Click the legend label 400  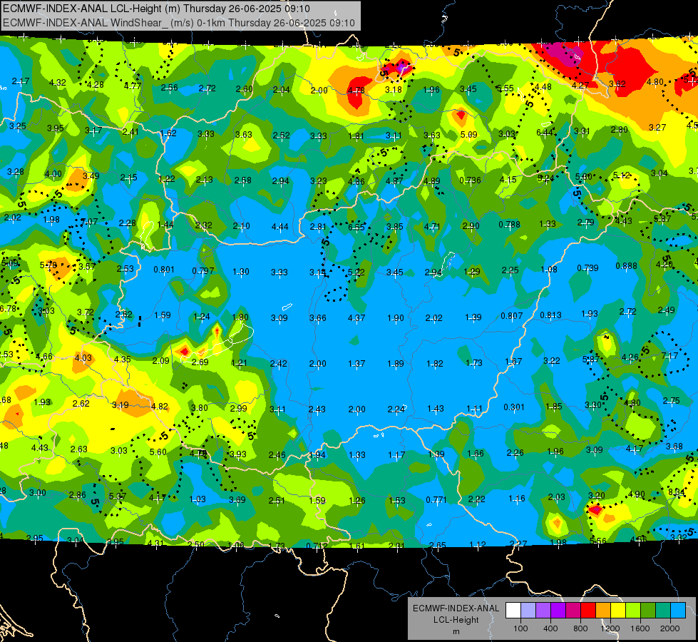(x=550, y=628)
